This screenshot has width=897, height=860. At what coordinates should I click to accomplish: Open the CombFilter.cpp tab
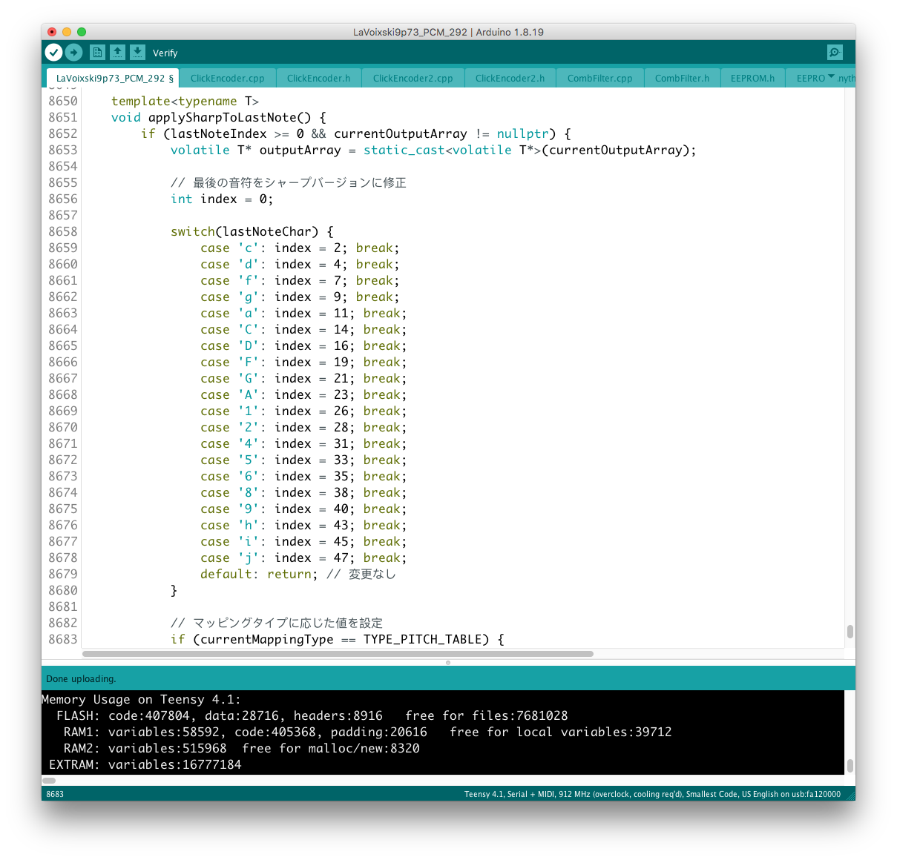(x=599, y=78)
